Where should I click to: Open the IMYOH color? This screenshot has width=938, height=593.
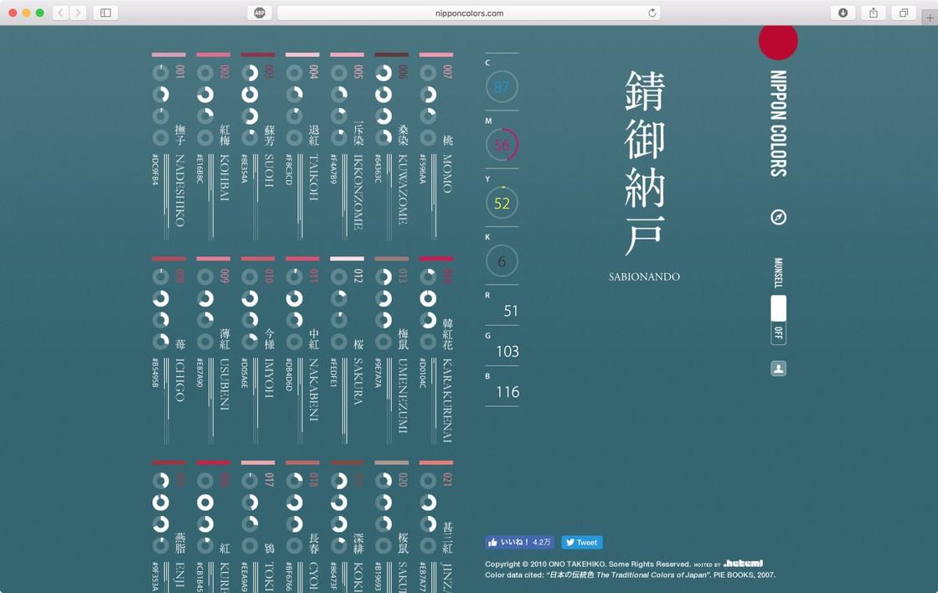click(258, 350)
